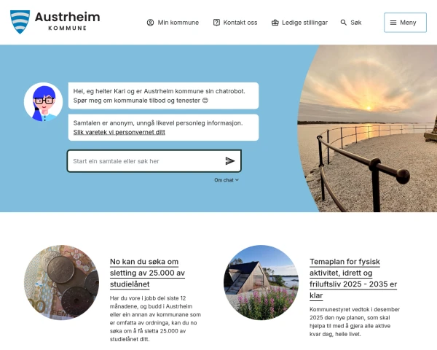This screenshot has height=350, width=437.
Task: Click the chevron next to Om chat
Action: [x=237, y=180]
